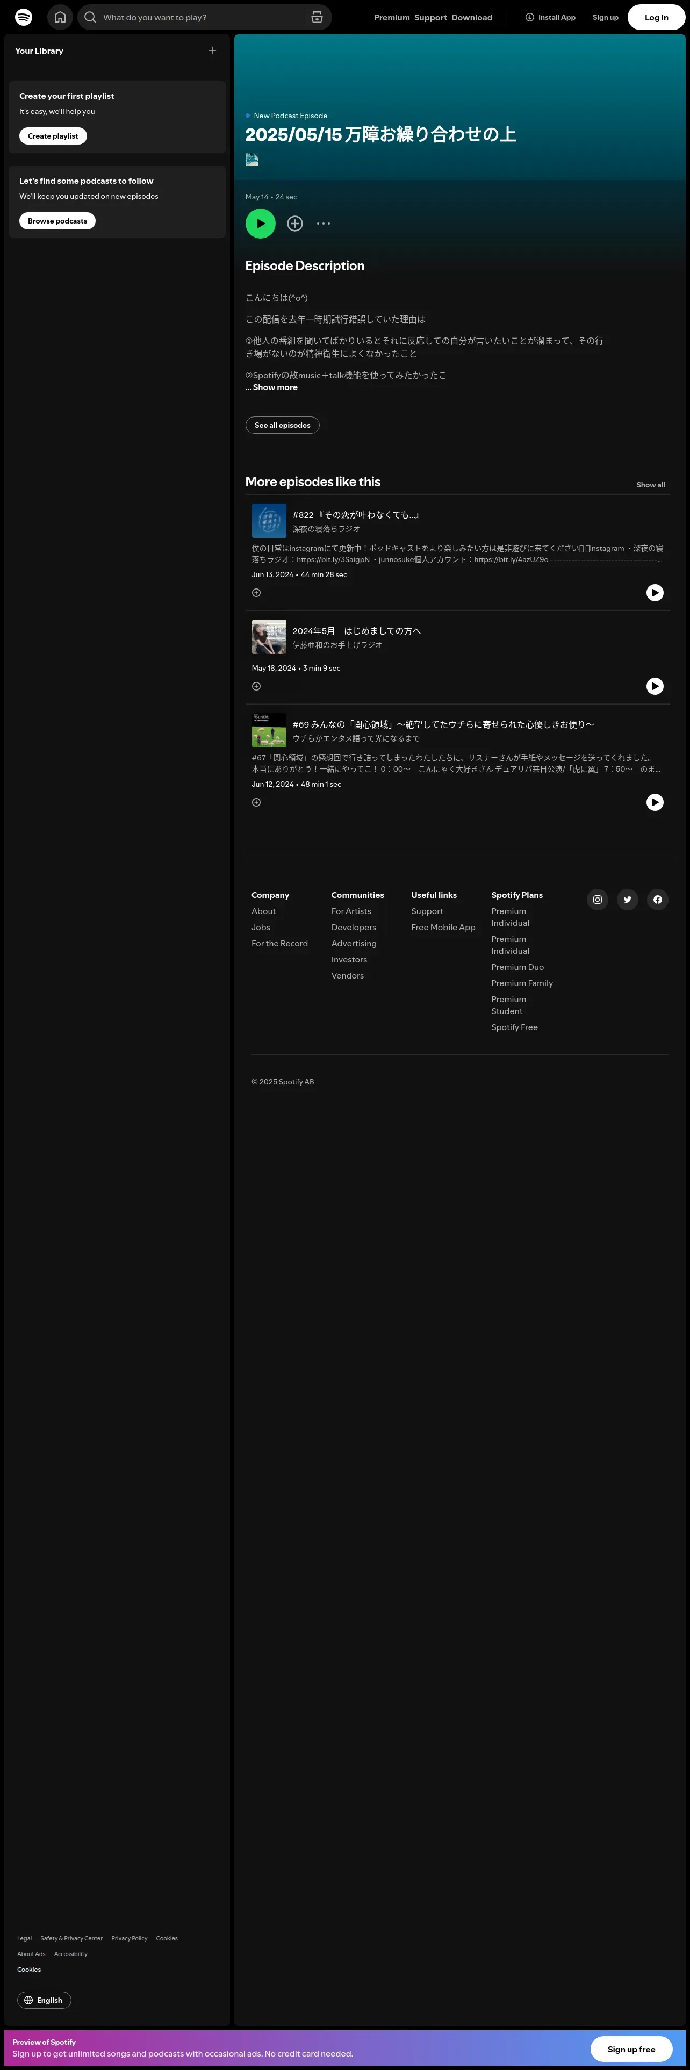Play episode #69 みんなの関心領域
The height and width of the screenshot is (2070, 690).
[x=655, y=802]
